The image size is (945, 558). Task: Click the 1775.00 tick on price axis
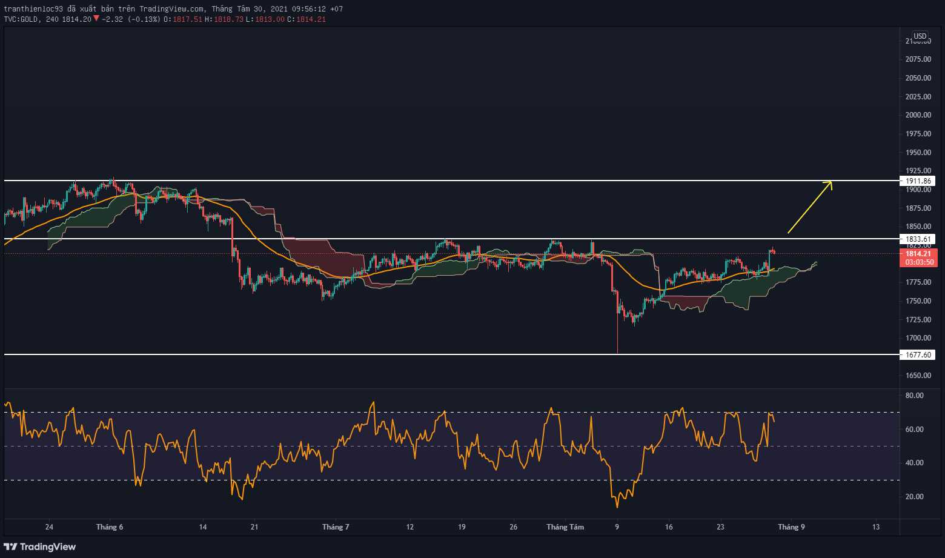point(918,282)
